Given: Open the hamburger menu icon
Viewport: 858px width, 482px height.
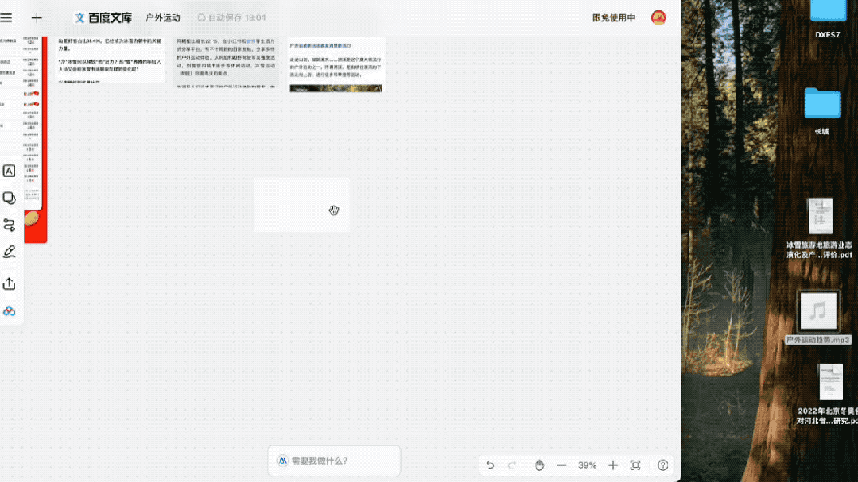Looking at the screenshot, I should pos(6,18).
